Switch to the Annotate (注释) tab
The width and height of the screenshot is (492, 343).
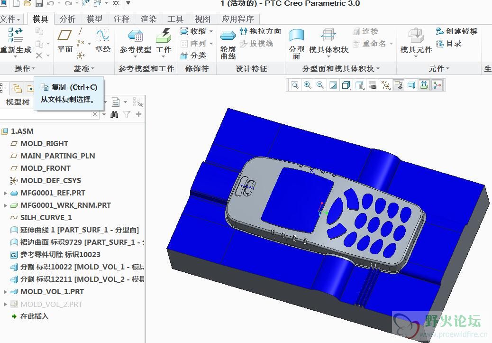pos(121,19)
